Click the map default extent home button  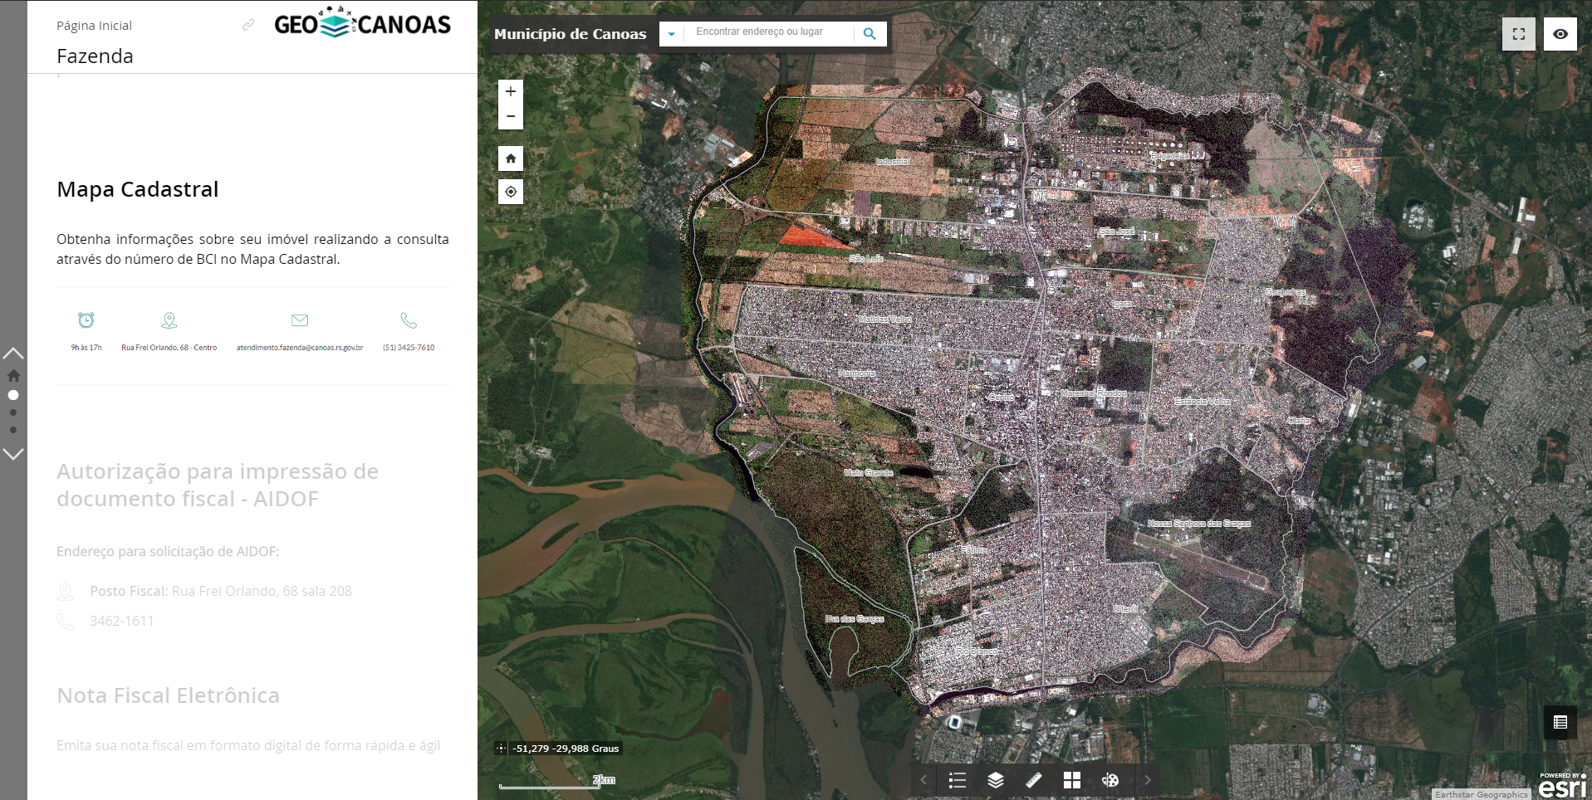(511, 159)
